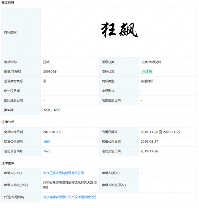Open applicant 焦作三雷供应链管理有限公司 link
199x208 pixels.
pyautogui.click(x=63, y=173)
